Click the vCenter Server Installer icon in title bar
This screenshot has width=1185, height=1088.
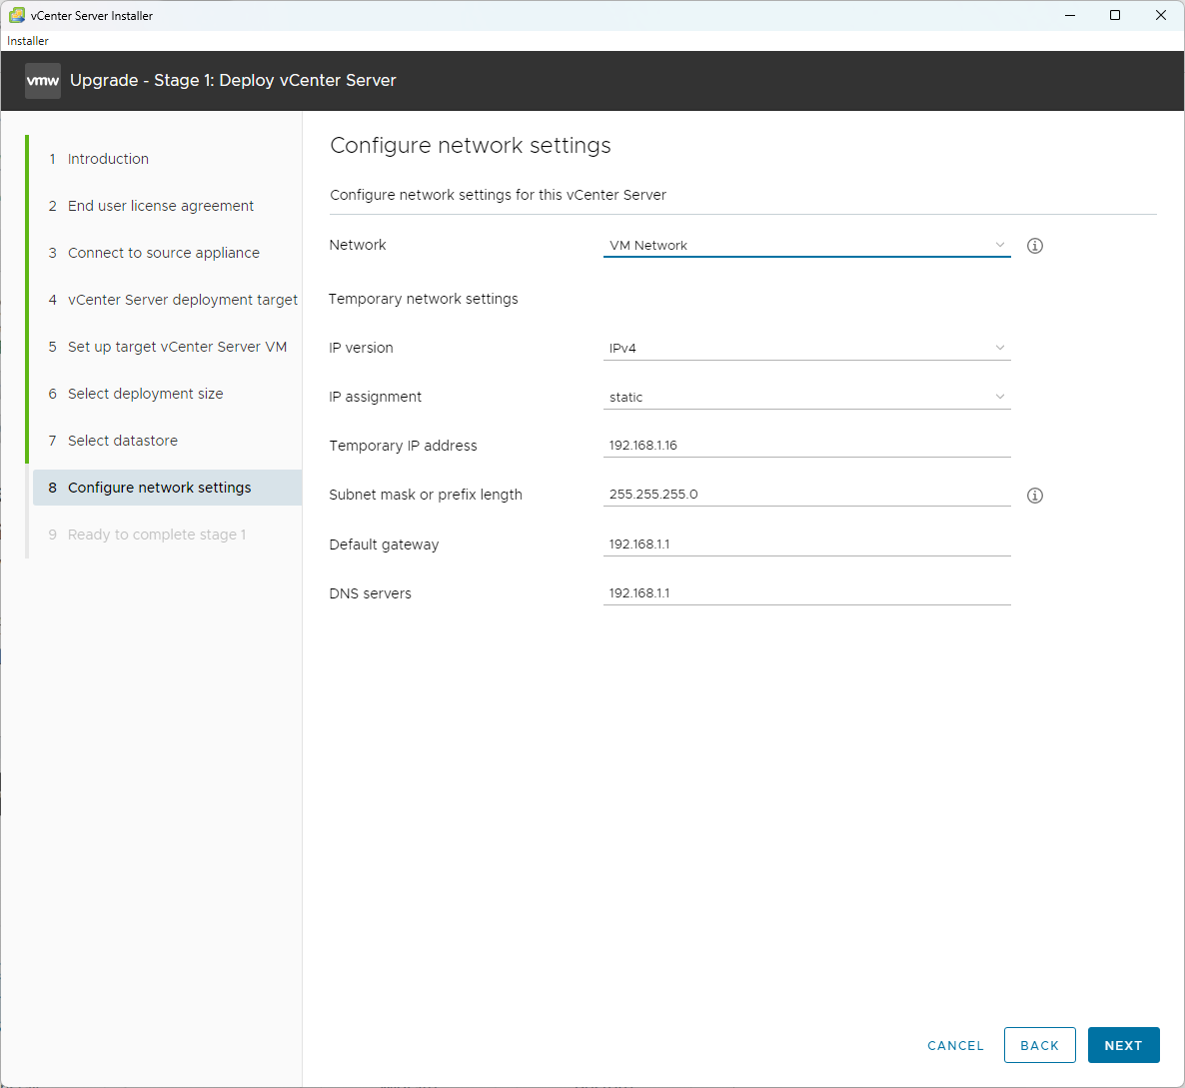click(x=16, y=15)
